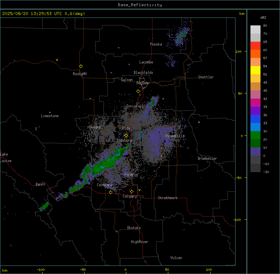Click the magenta 39-42 dBZ legend swatch
The width and height of the screenshot is (280, 274).
[255, 103]
